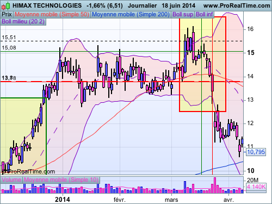Click the Journalier timeframe text
This screenshot has width=272, height=204.
tap(143, 5)
